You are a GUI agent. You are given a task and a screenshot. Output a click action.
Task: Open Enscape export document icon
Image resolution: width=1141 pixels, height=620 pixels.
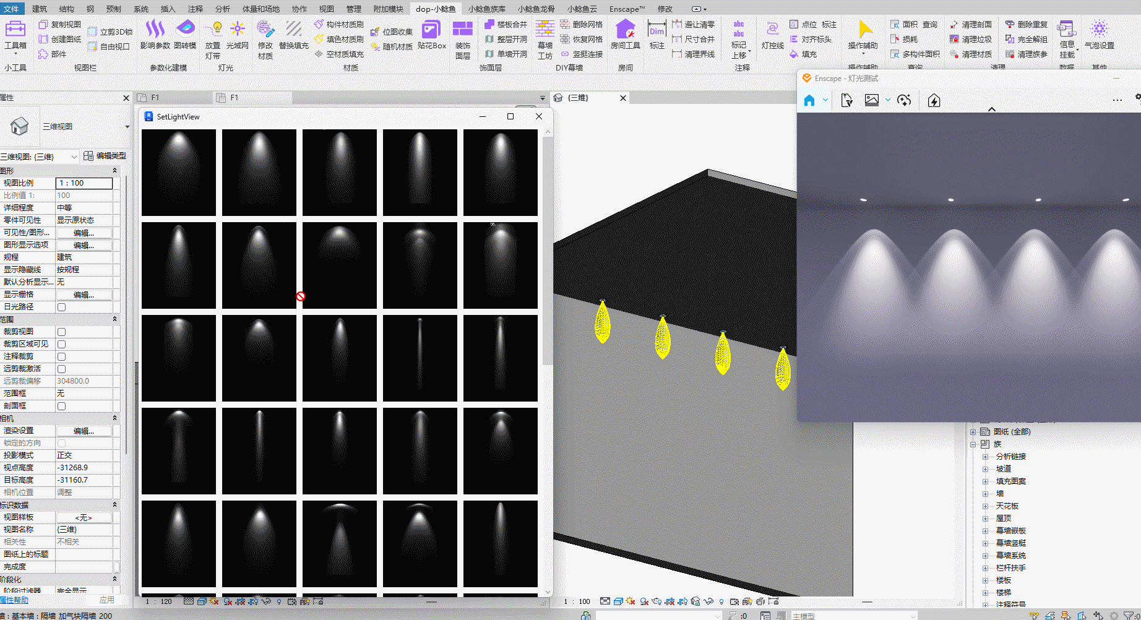pyautogui.click(x=846, y=100)
